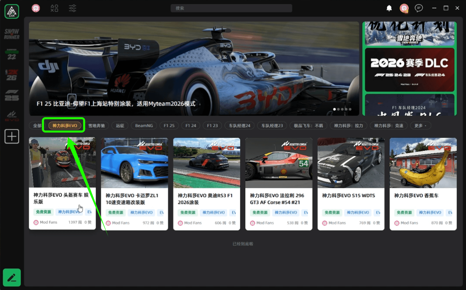Click Mod Fans avatar on 奥迪RS3 card
This screenshot has width=466, height=290.
coord(180,223)
